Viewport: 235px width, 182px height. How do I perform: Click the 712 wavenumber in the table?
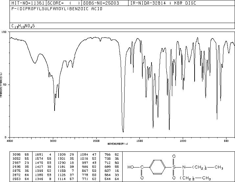click(107, 163)
